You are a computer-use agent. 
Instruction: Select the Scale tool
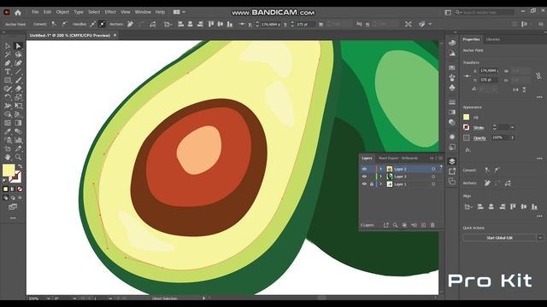[x=18, y=97]
